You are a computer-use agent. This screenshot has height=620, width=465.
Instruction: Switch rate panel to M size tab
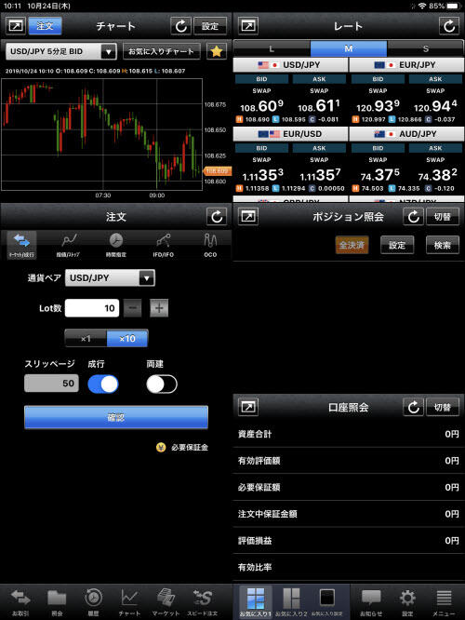click(349, 48)
